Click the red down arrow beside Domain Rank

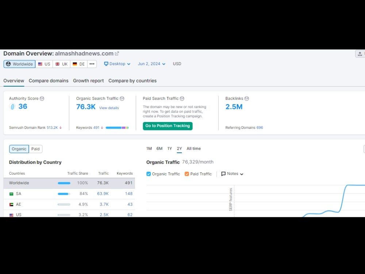pos(61,128)
